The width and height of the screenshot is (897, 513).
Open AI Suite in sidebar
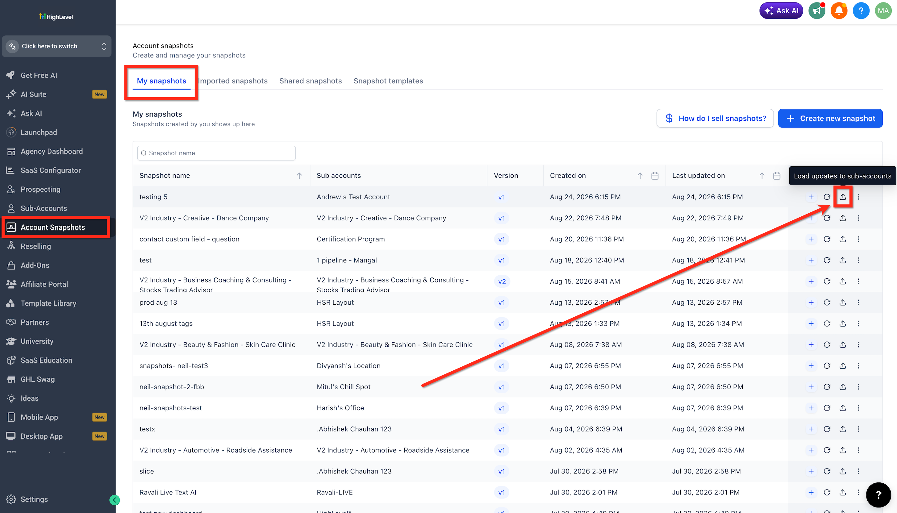[56, 94]
